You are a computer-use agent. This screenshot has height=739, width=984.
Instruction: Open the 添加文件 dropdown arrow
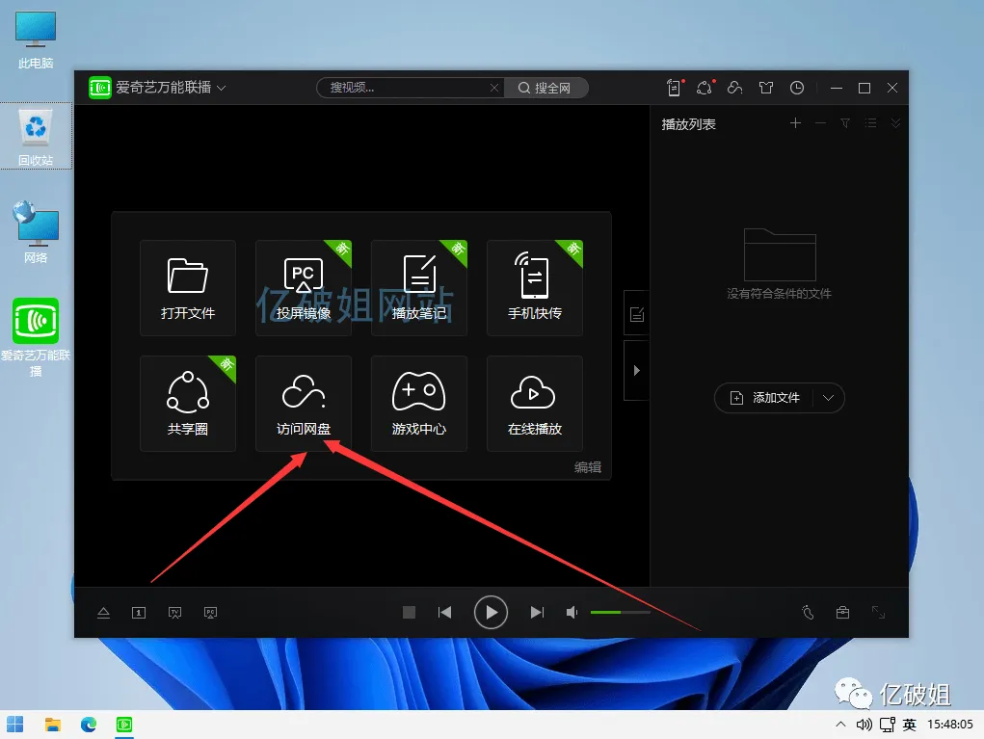(x=829, y=398)
